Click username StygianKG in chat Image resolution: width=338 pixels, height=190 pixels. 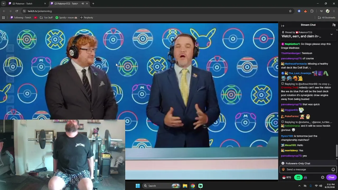coord(291,110)
